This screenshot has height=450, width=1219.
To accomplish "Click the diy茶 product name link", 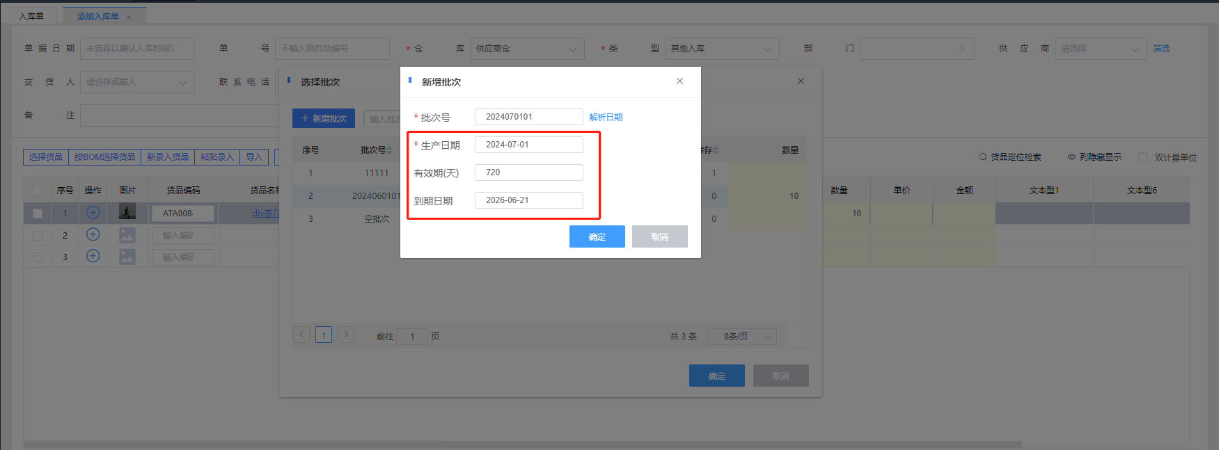I will point(266,214).
